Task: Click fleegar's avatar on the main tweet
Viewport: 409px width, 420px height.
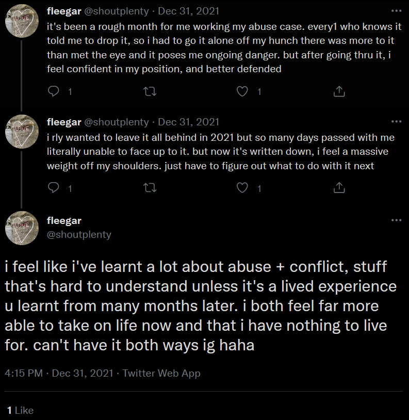Action: coord(22,228)
